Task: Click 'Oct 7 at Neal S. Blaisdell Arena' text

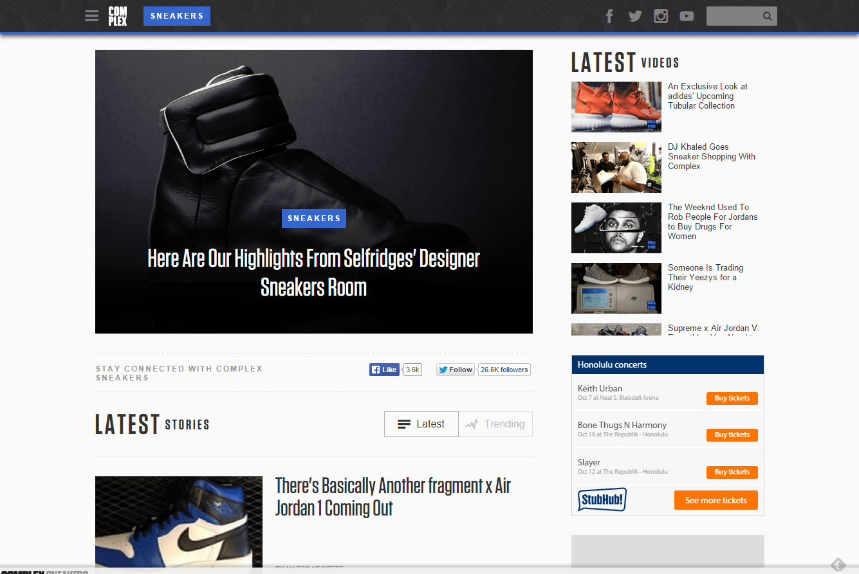Action: coord(618,398)
